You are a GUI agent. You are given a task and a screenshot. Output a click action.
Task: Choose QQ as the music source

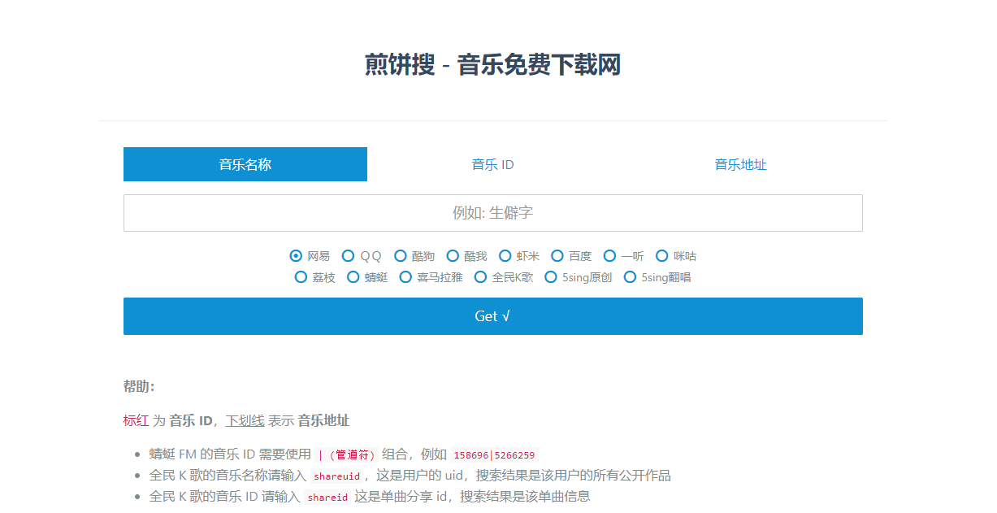coord(349,256)
